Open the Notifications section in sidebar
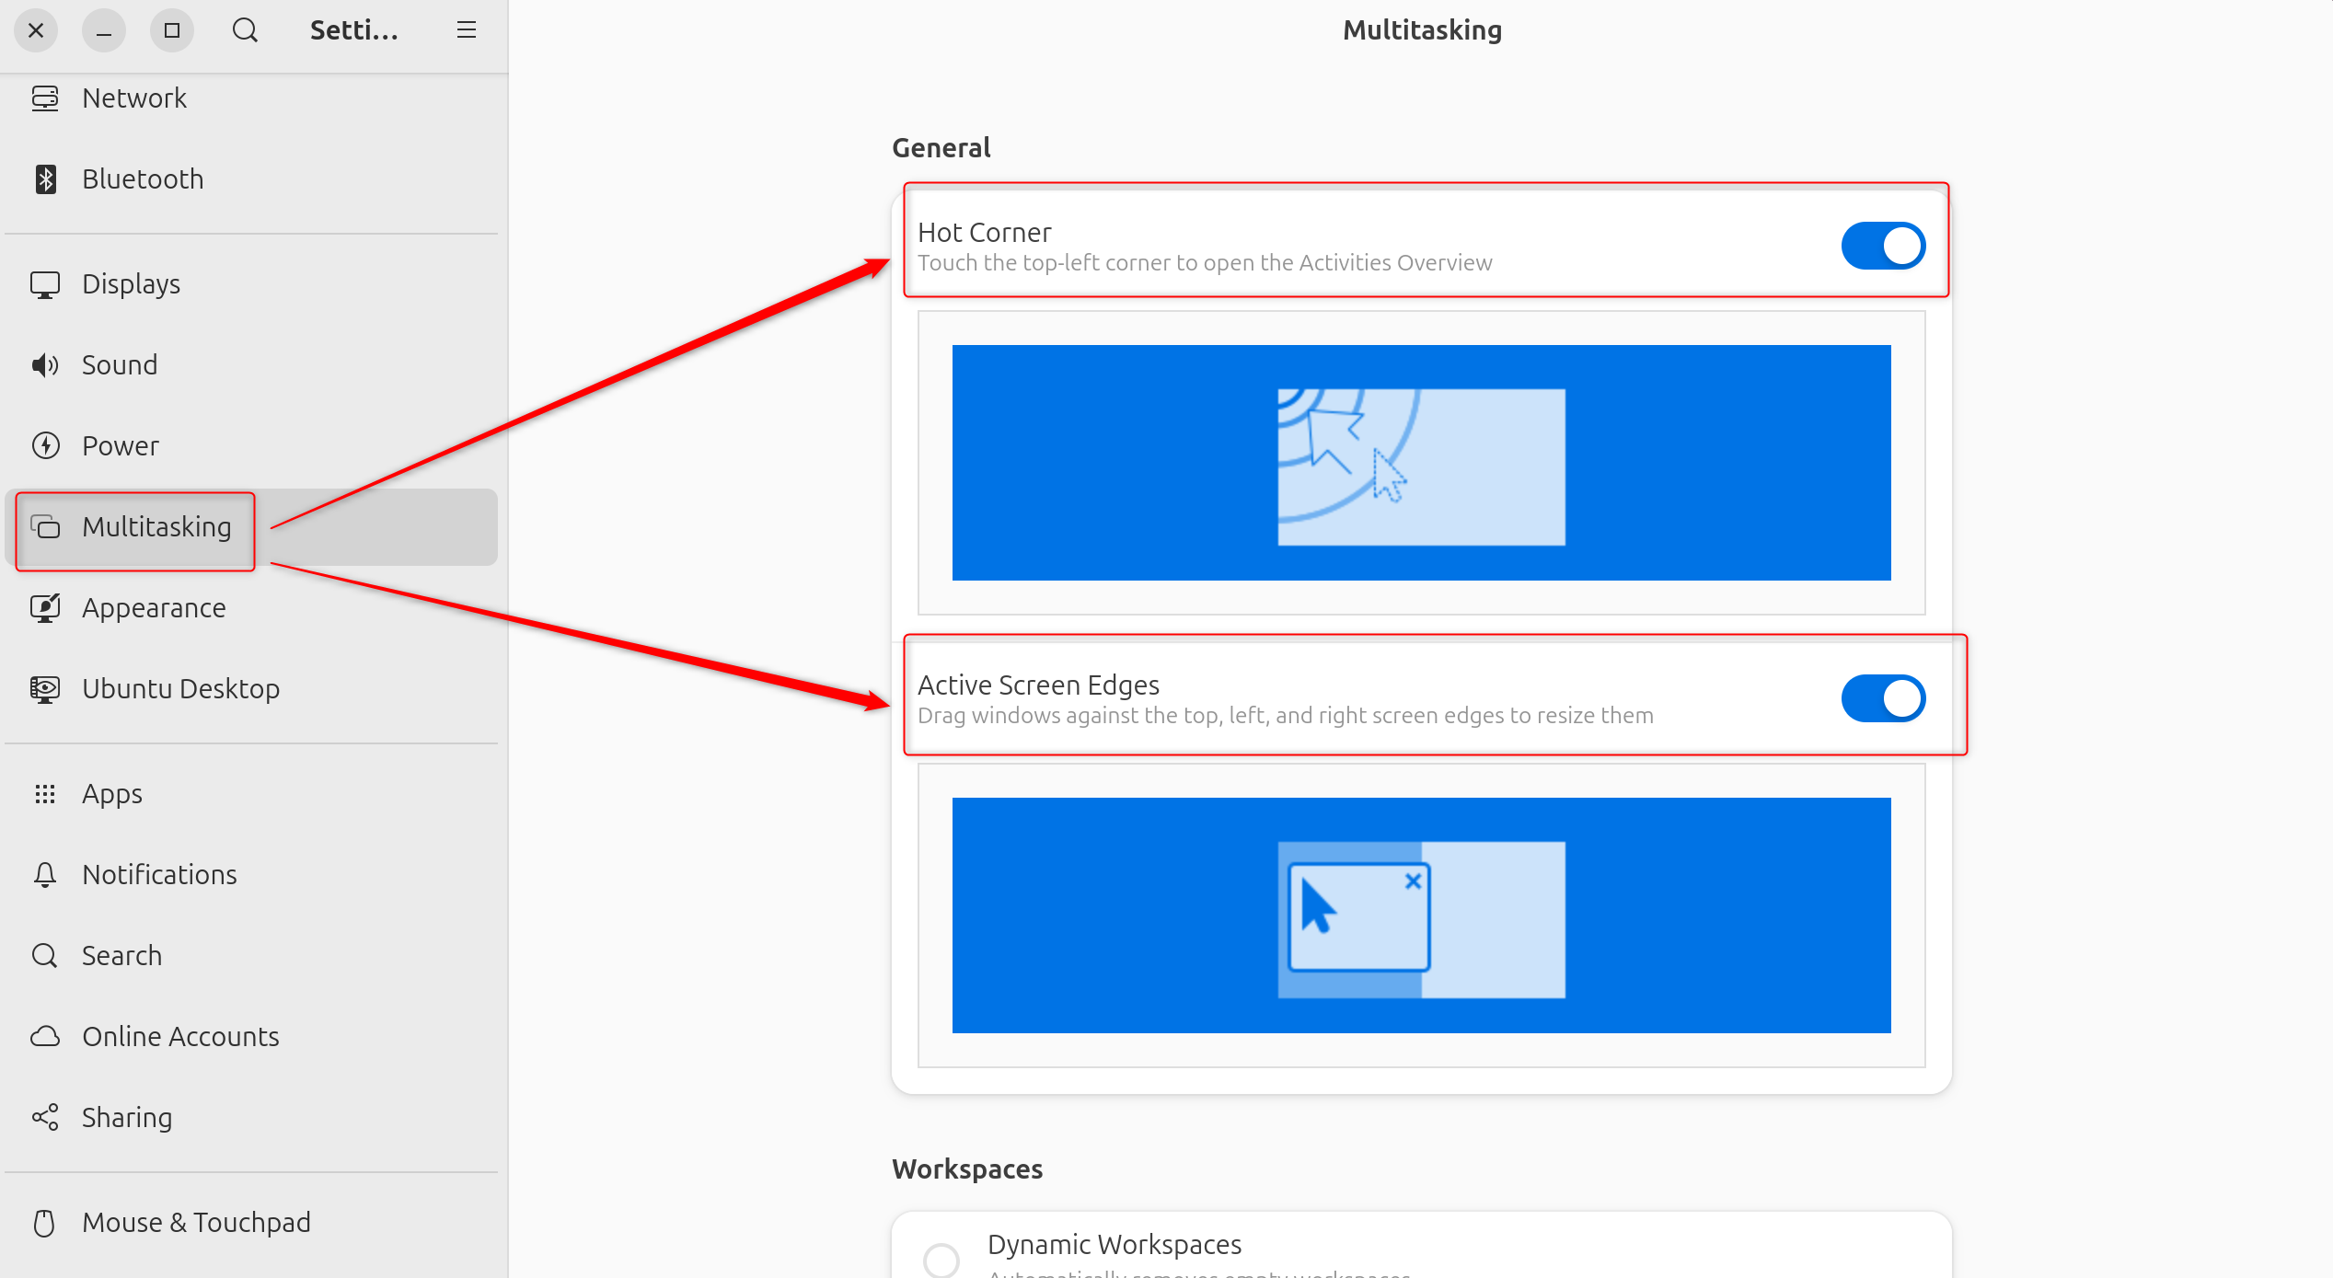This screenshot has height=1278, width=2333. tap(159, 873)
